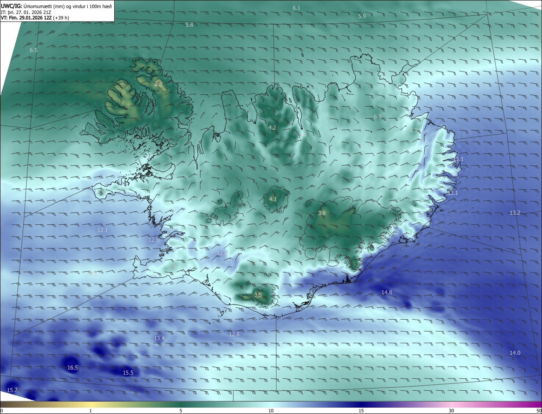Click the 15.5 value label
This screenshot has width=542, height=414.
[x=128, y=373]
